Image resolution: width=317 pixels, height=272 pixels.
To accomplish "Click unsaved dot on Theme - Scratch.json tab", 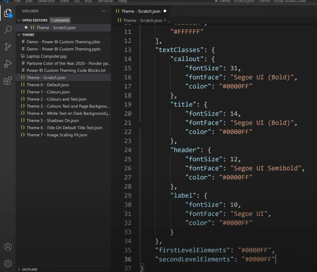I will [x=165, y=11].
